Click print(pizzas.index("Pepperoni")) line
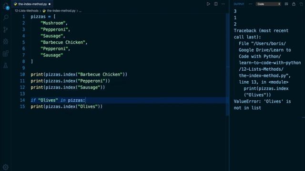The image size is (305, 171). [70, 81]
